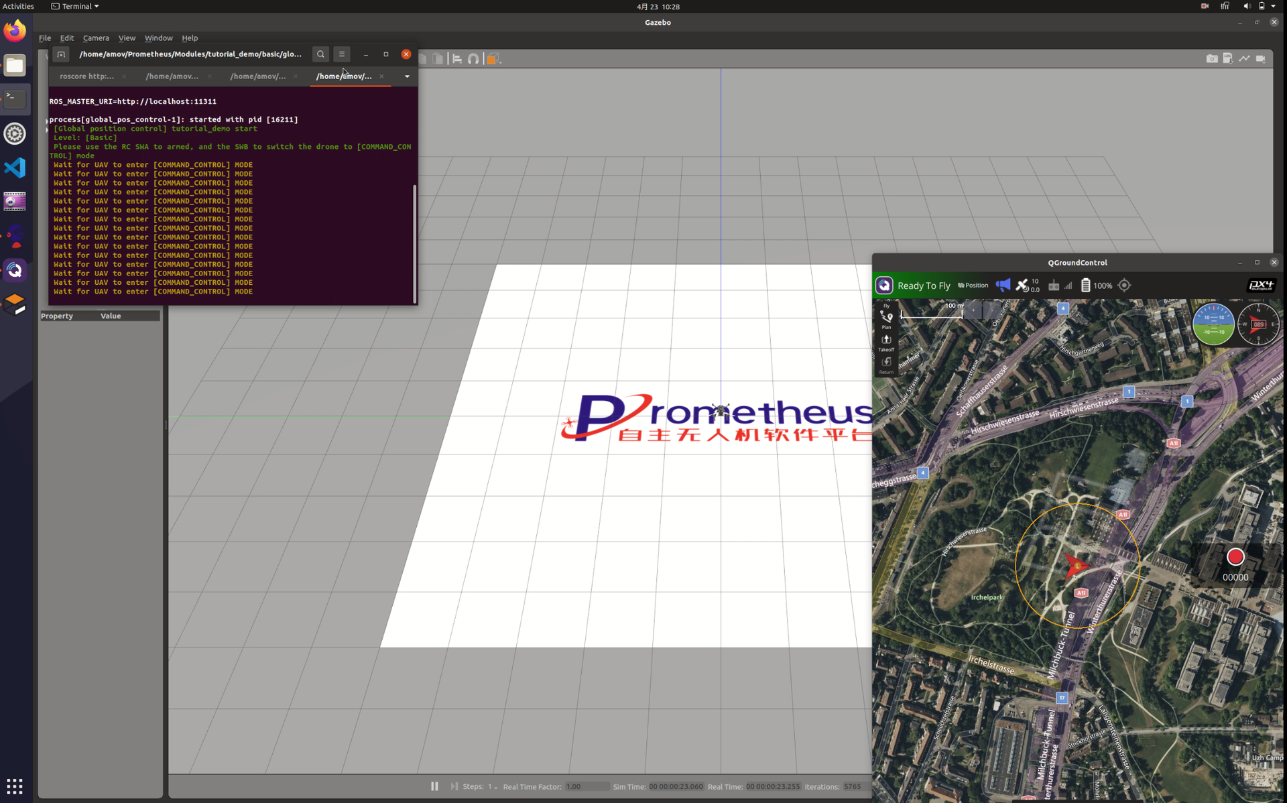Take Gazebo screenshot with camera icon
The height and width of the screenshot is (803, 1287).
click(x=1211, y=59)
